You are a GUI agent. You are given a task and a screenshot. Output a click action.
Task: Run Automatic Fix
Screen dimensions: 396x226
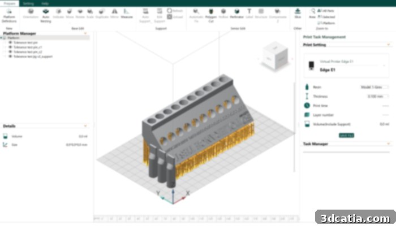[x=196, y=15]
